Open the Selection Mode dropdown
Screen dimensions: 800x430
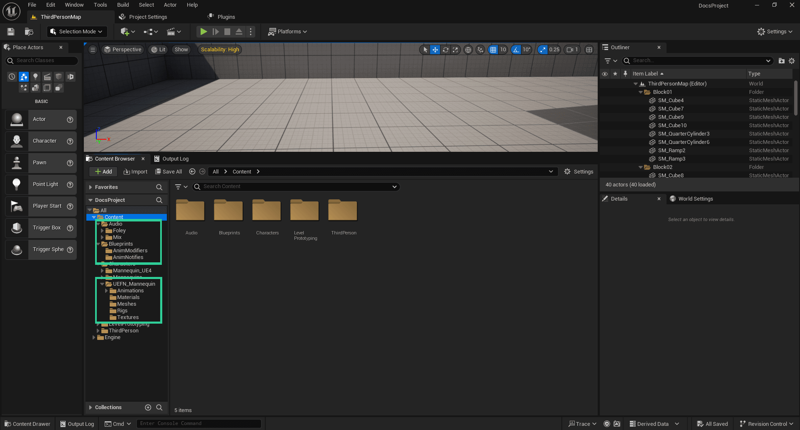point(77,32)
